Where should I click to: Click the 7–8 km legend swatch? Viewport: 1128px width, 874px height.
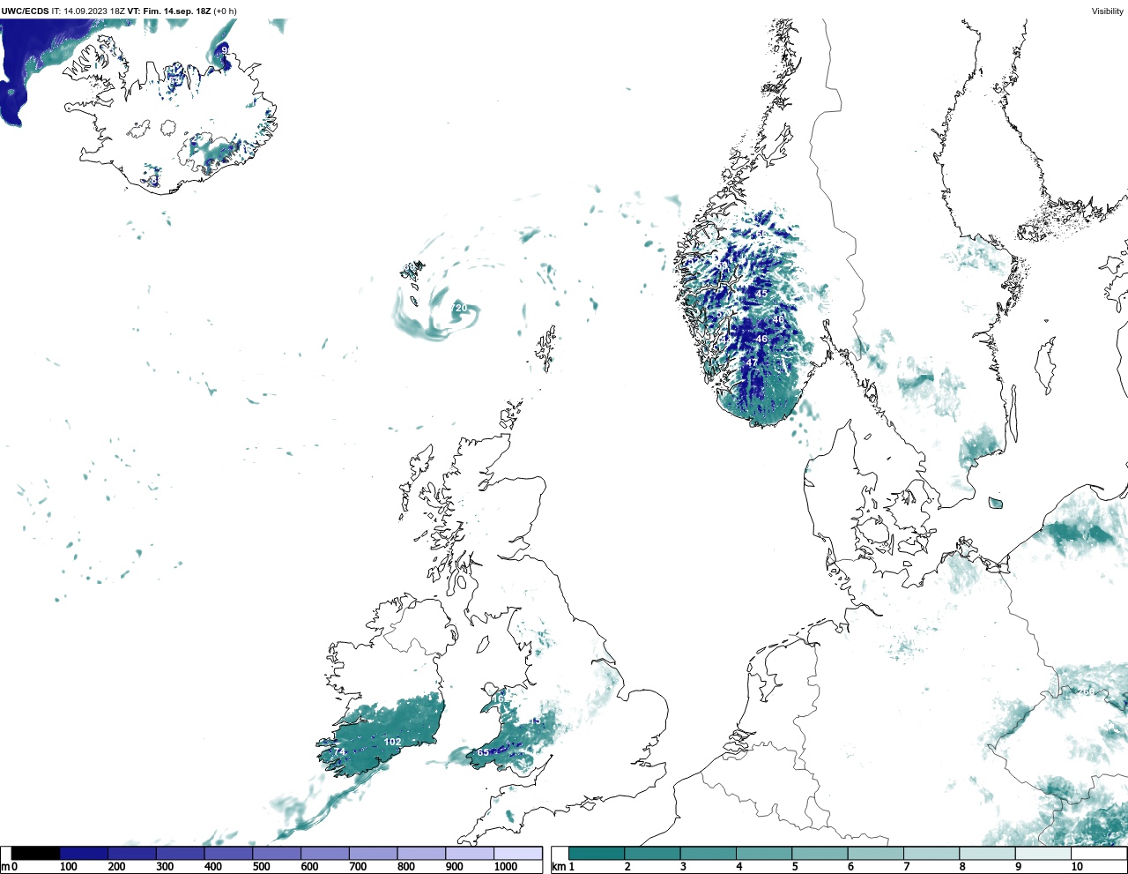[932, 853]
